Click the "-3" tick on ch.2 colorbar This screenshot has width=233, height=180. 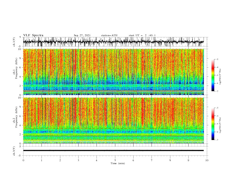pos(217,108)
